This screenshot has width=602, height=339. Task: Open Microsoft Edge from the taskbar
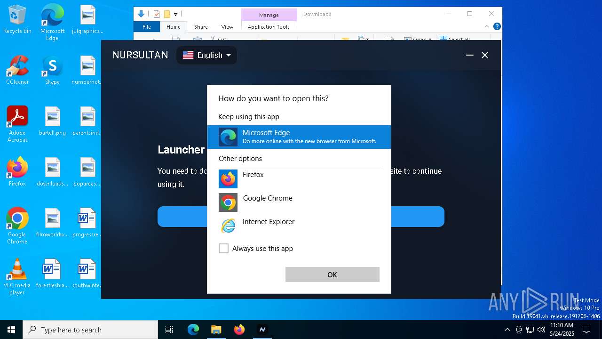[x=193, y=330]
